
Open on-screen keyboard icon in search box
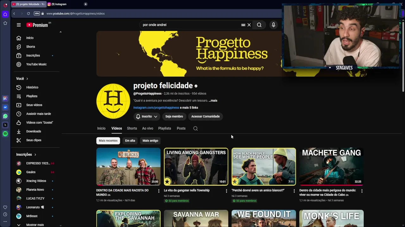[243, 25]
